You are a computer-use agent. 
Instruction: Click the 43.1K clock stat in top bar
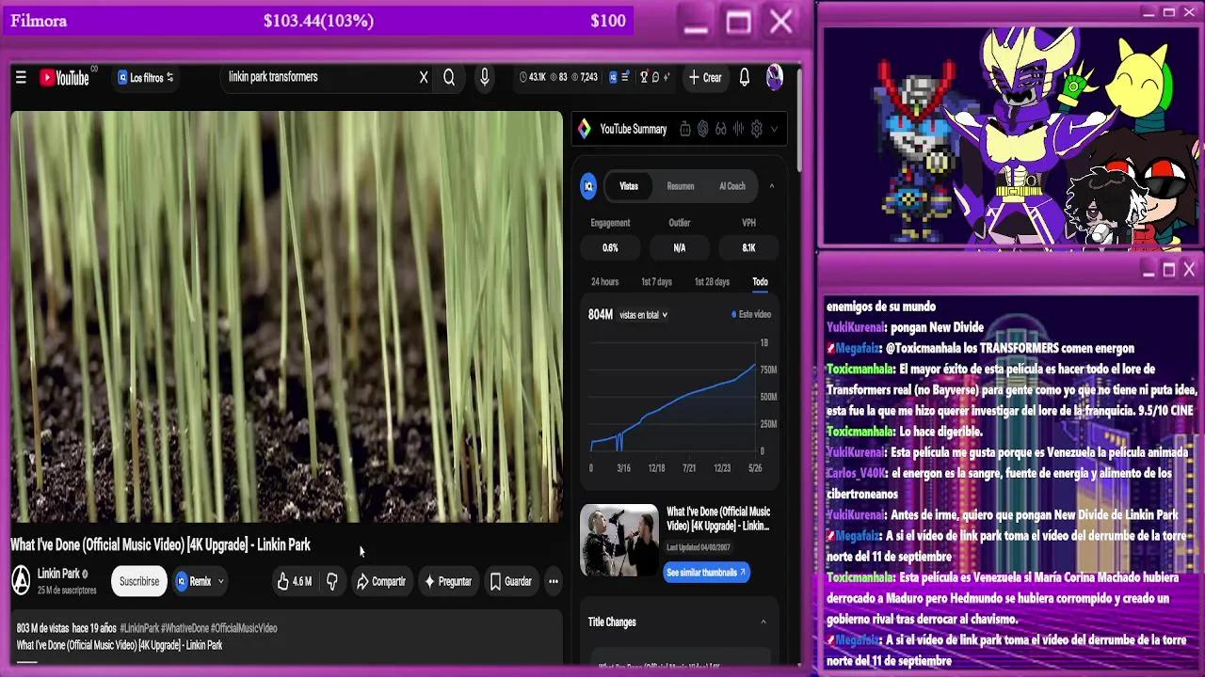(533, 77)
